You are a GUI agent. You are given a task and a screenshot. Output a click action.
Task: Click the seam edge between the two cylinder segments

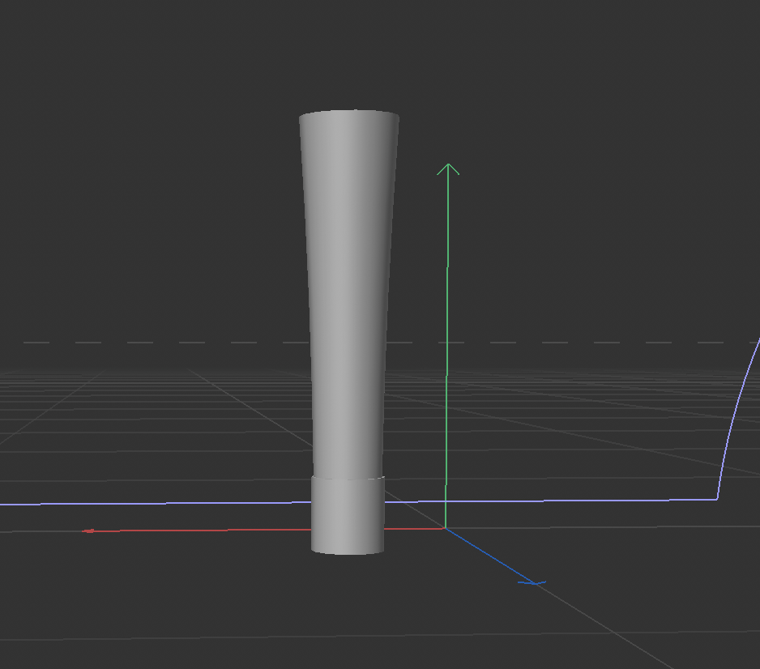point(347,479)
